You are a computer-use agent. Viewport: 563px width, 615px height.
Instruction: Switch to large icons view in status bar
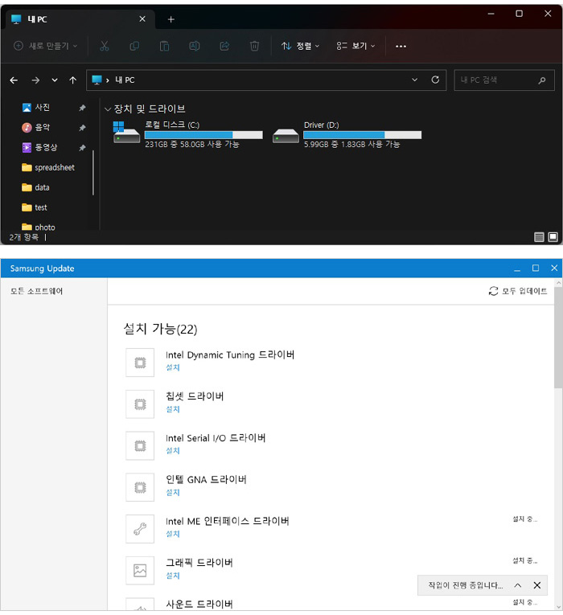click(x=553, y=237)
